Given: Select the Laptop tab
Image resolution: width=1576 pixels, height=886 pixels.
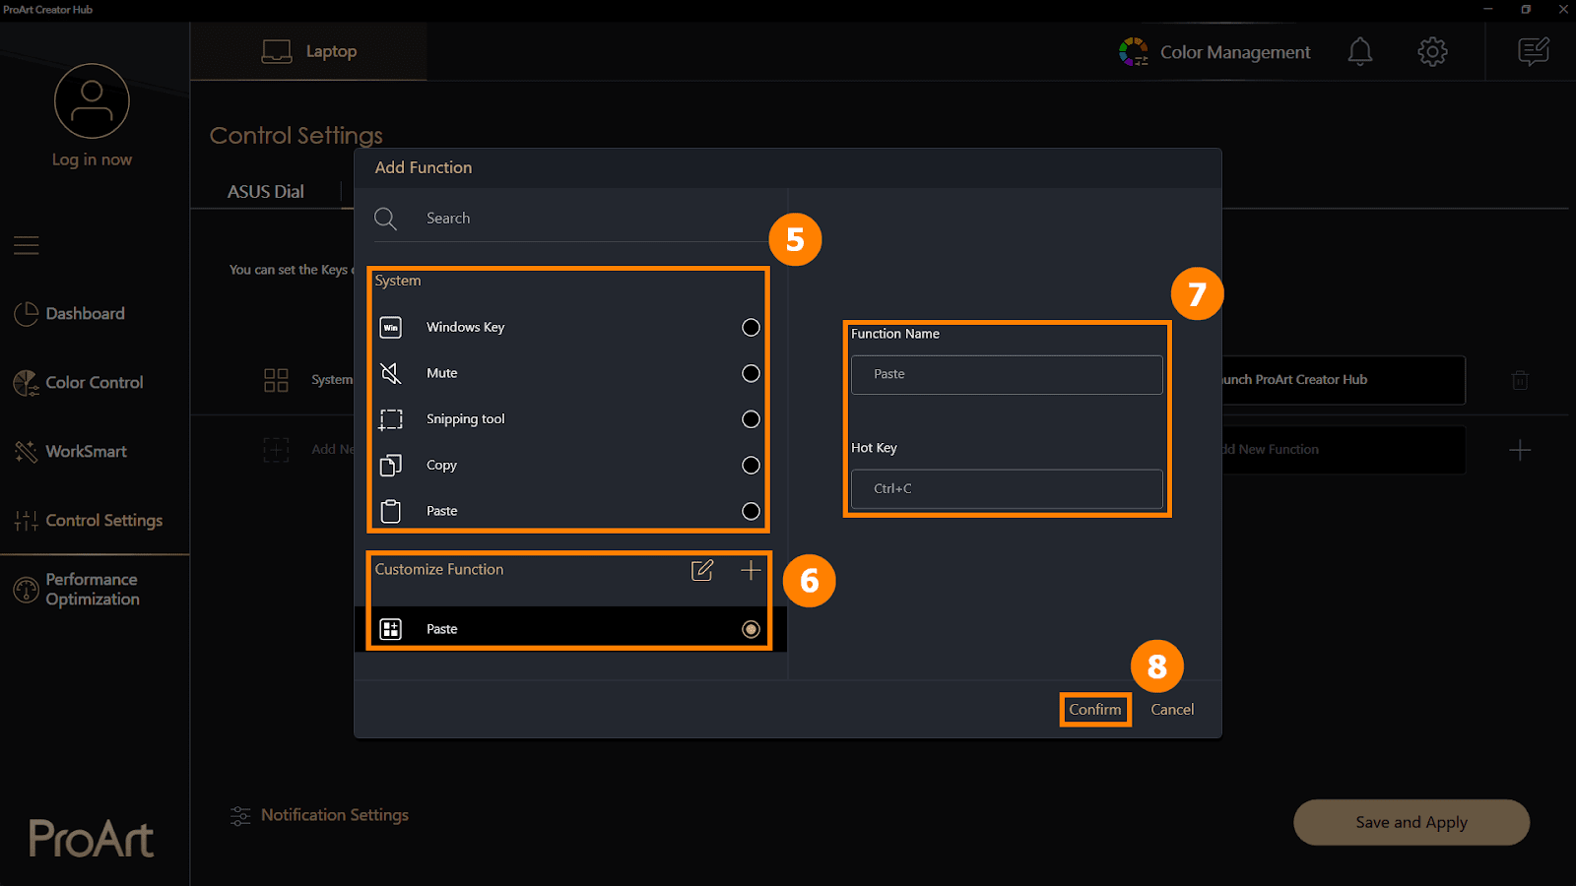Looking at the screenshot, I should pyautogui.click(x=308, y=51).
